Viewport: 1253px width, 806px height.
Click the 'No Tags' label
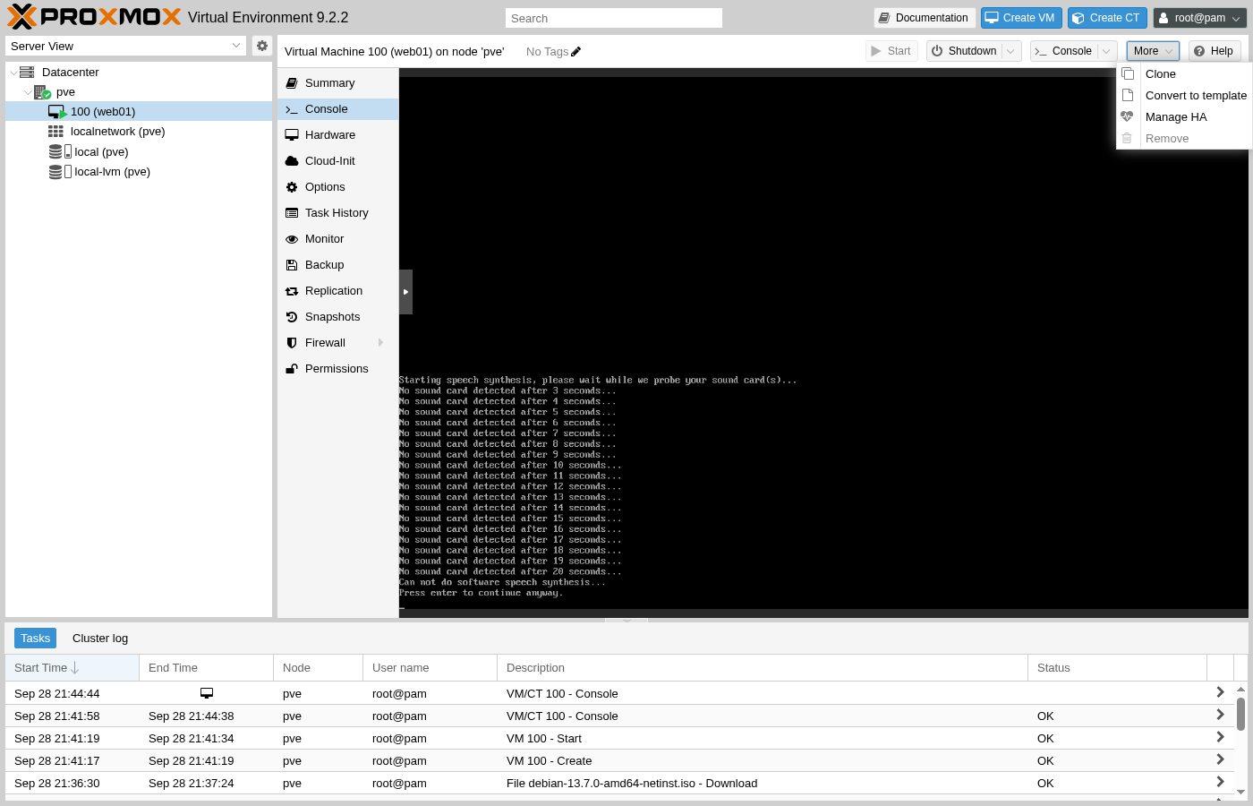click(547, 52)
